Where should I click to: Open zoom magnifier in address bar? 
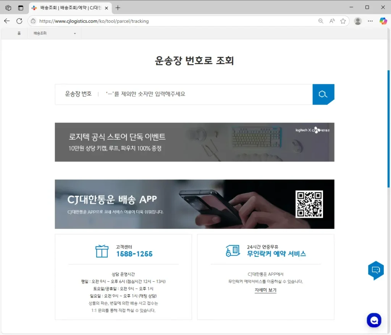pyautogui.click(x=321, y=21)
